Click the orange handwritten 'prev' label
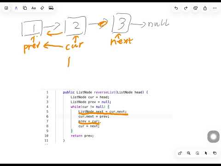The width and height of the screenshot is (221, 166). pyautogui.click(x=32, y=47)
